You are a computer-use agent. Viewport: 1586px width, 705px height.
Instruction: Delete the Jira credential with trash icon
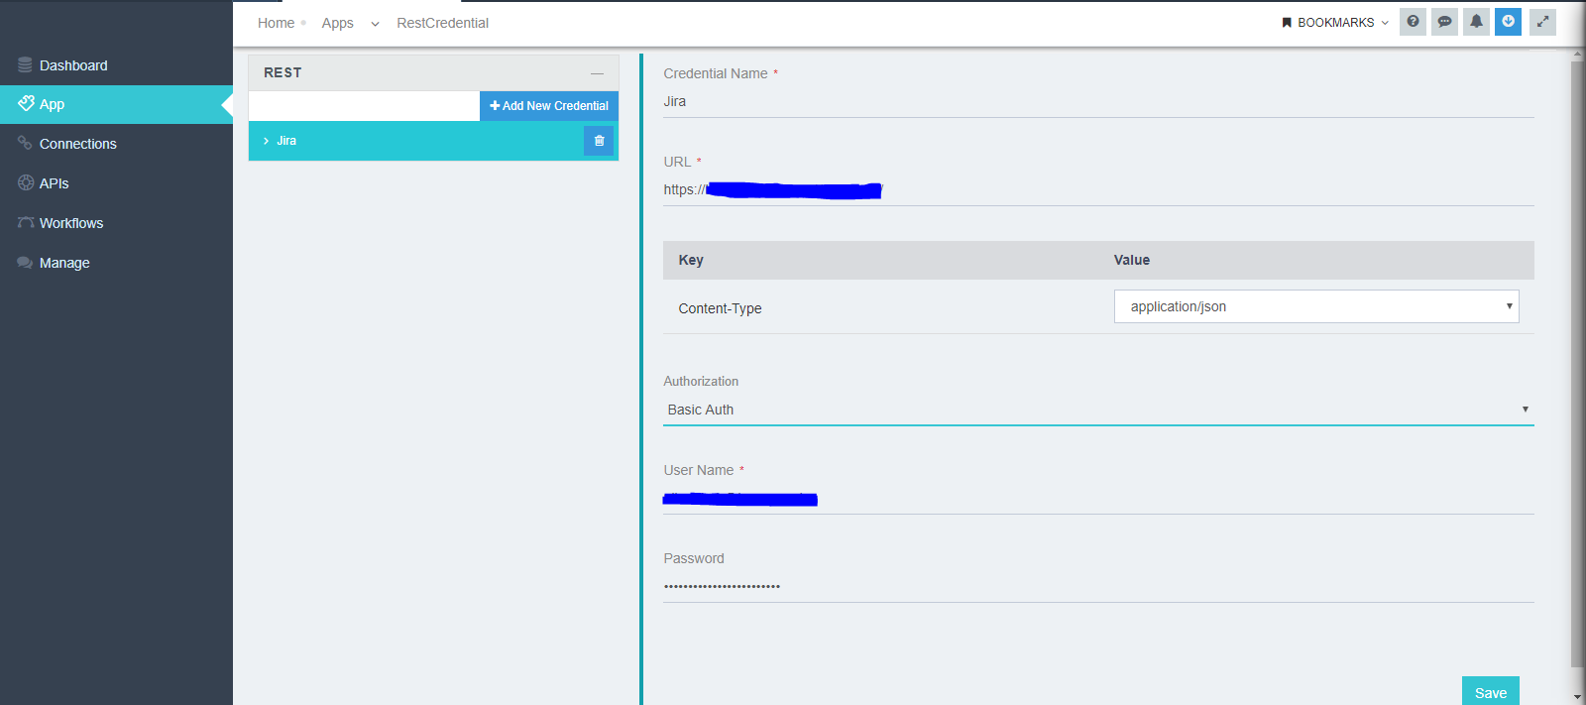pyautogui.click(x=599, y=141)
